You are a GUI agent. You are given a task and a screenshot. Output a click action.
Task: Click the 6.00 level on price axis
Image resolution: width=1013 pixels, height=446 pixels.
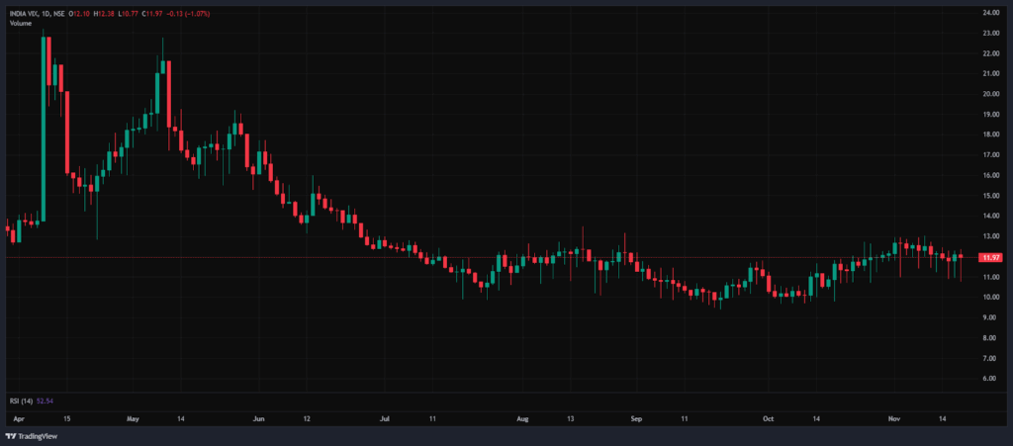pos(989,379)
